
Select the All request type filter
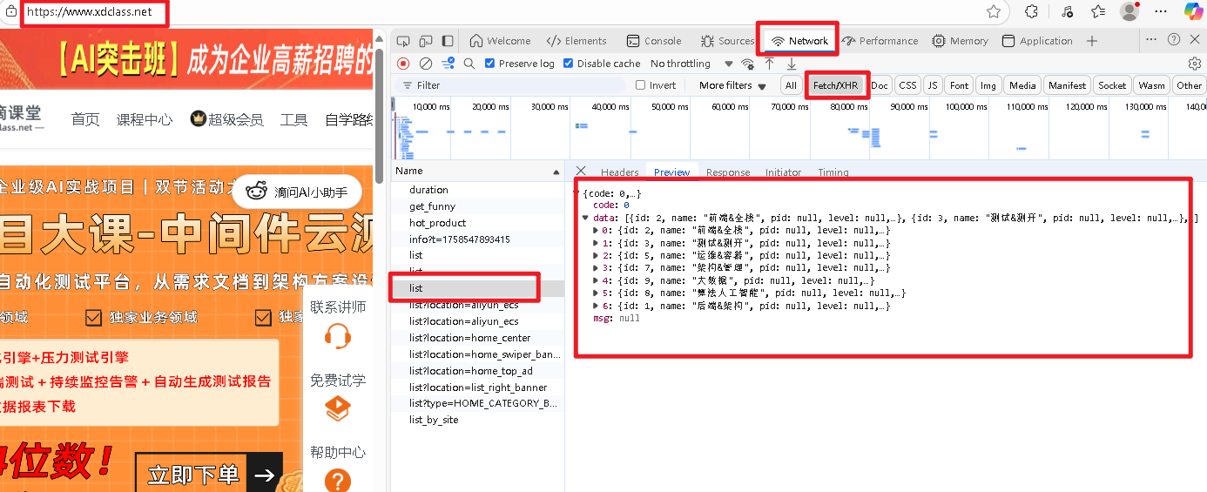pyautogui.click(x=791, y=85)
